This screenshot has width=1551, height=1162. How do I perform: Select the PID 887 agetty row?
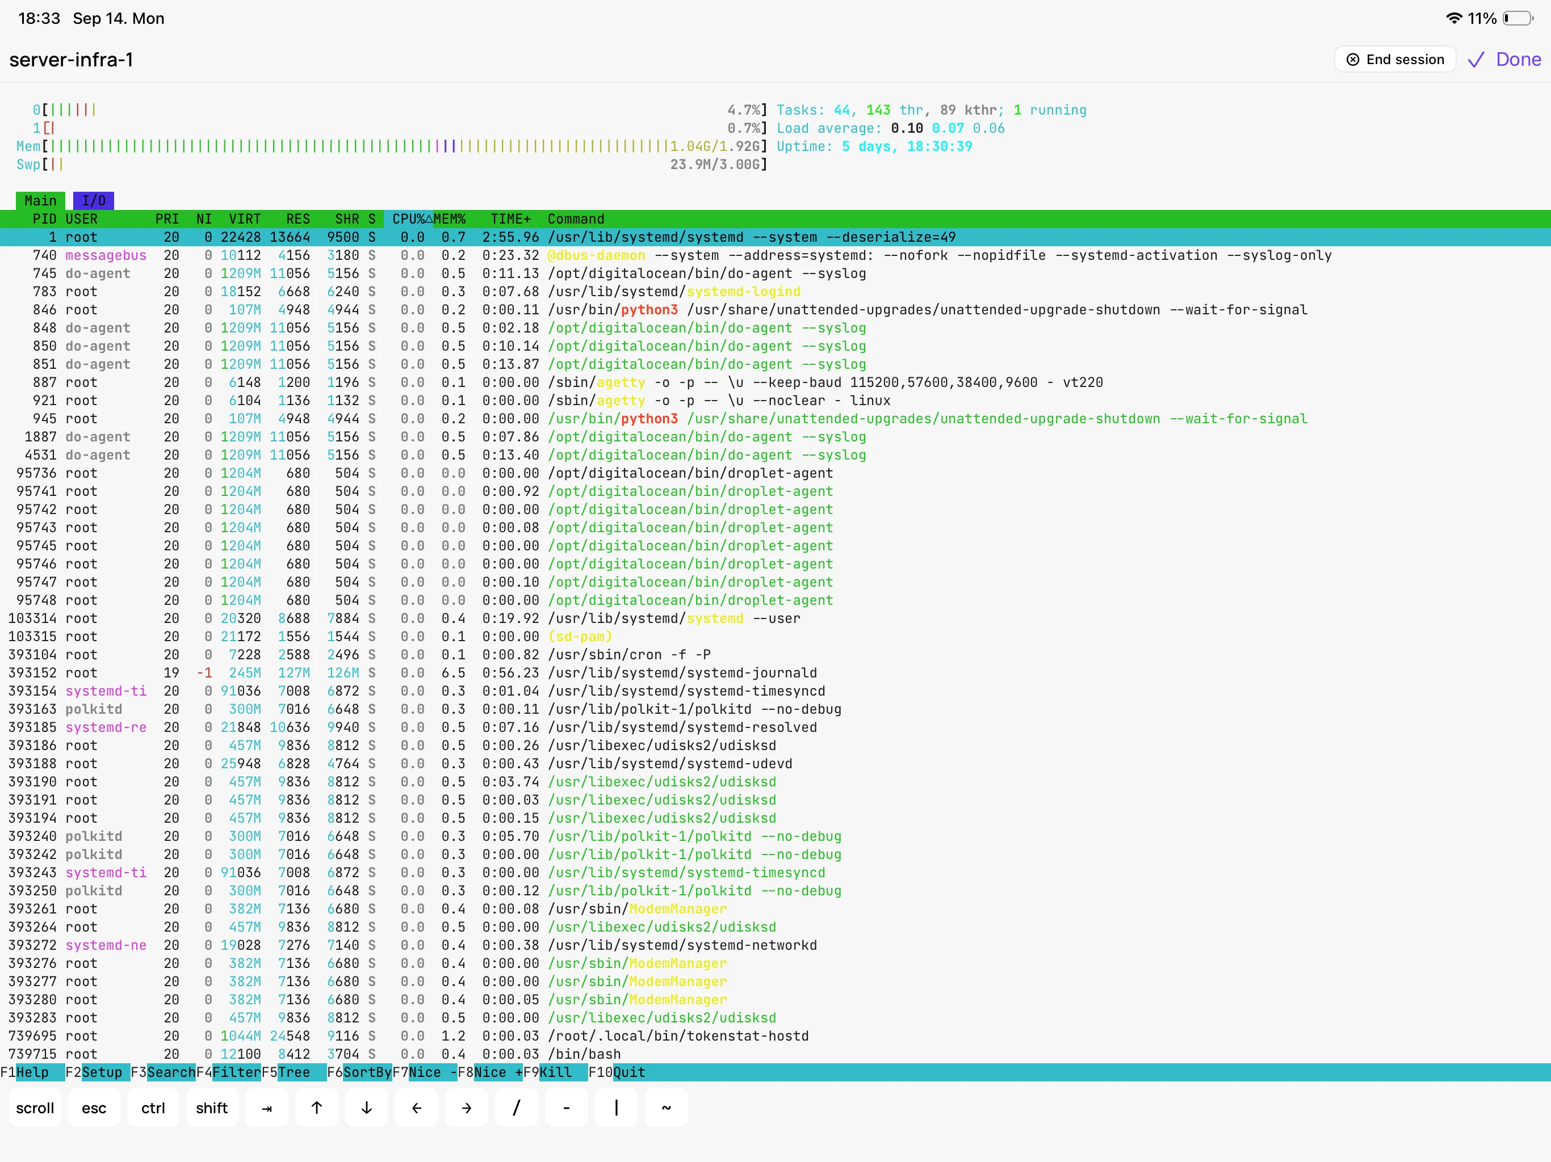click(775, 382)
